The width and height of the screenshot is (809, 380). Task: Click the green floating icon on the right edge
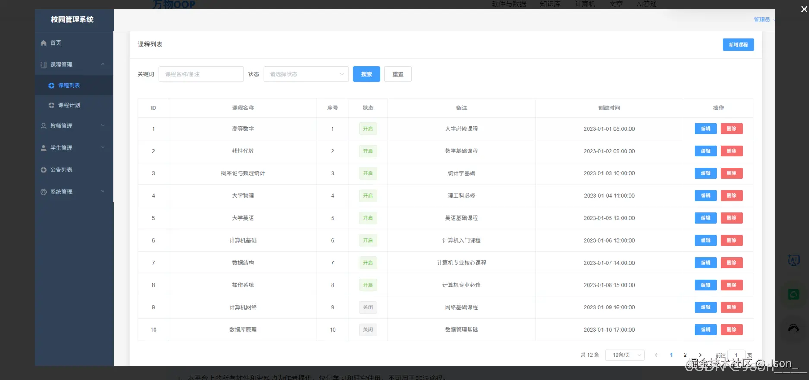793,294
